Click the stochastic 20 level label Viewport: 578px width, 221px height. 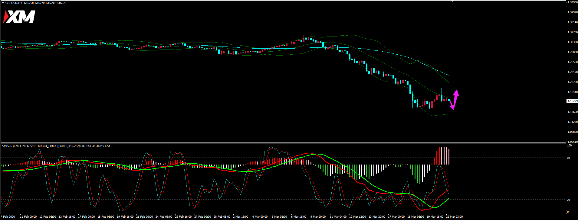568,200
